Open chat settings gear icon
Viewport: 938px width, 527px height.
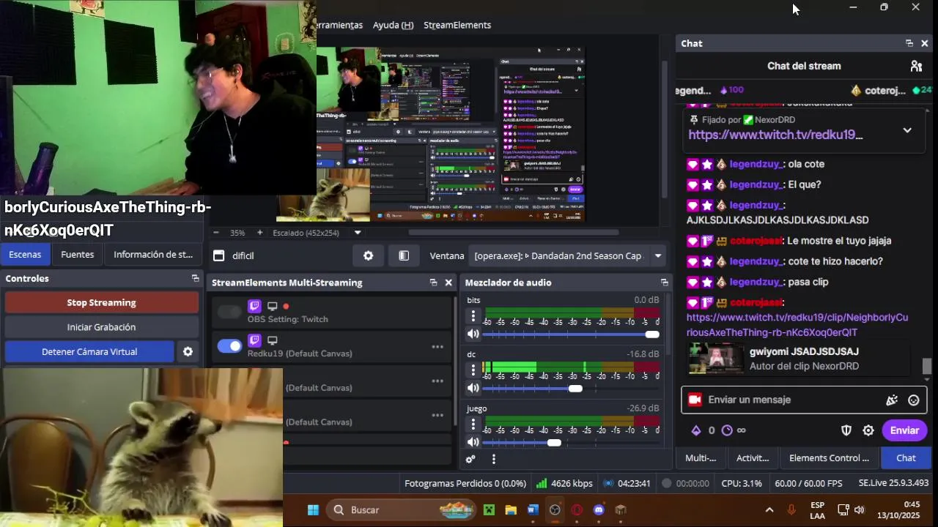868,430
